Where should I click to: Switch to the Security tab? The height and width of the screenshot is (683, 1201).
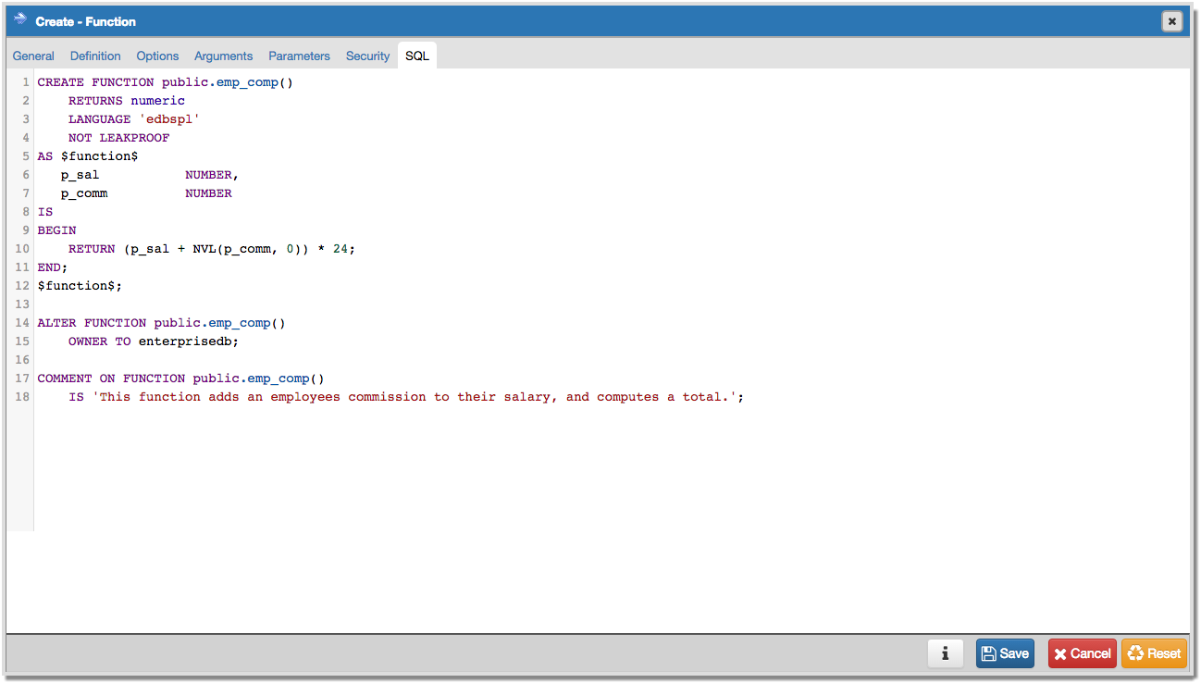pos(367,56)
